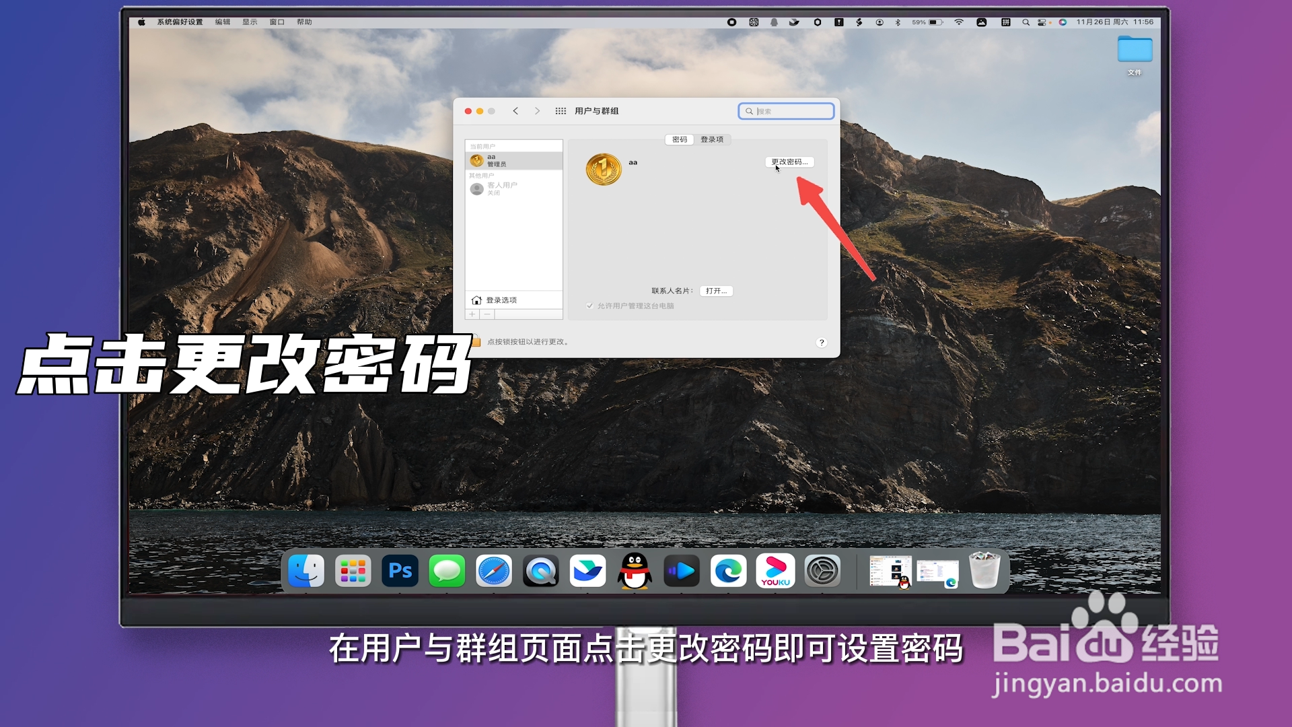Click the search field in Users & Groups
The image size is (1292, 727).
click(786, 111)
